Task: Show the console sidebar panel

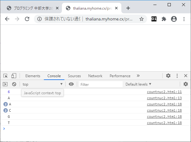Action: pos(5,84)
